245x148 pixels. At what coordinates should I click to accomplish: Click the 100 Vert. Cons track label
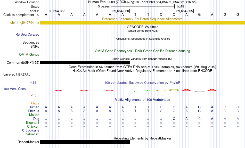[14, 89]
